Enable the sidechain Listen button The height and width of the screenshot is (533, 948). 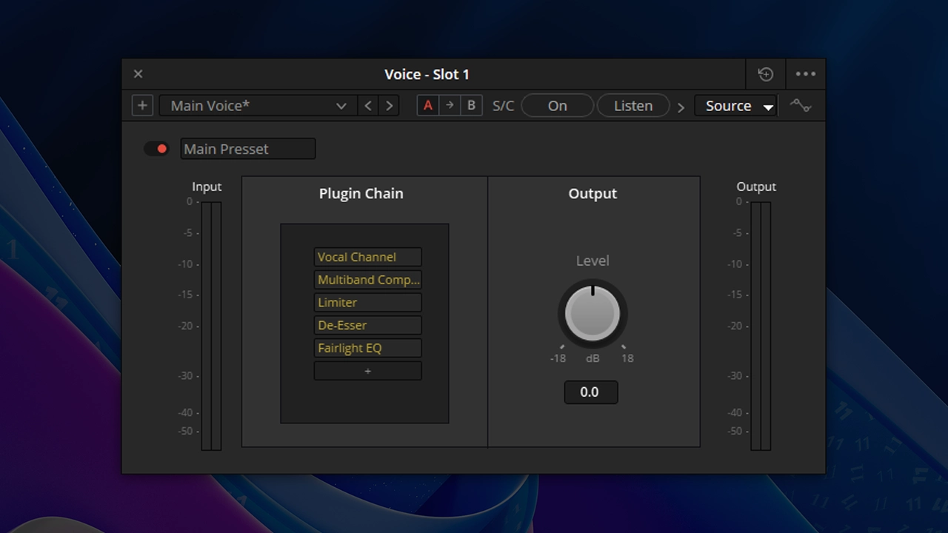pos(633,105)
